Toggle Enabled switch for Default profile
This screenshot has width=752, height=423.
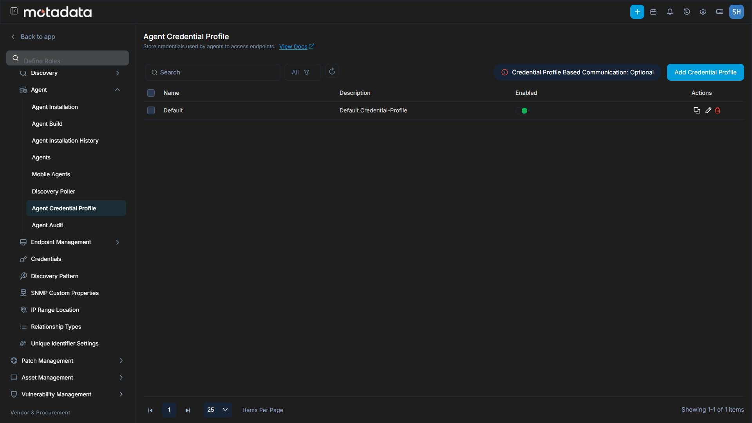[x=521, y=110]
